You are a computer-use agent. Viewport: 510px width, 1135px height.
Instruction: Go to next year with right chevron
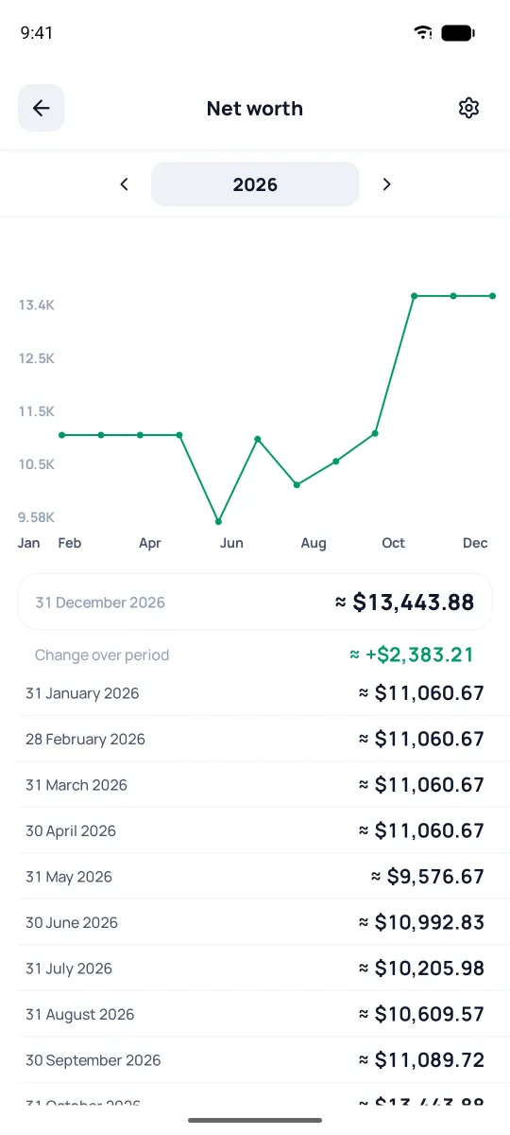coord(386,184)
